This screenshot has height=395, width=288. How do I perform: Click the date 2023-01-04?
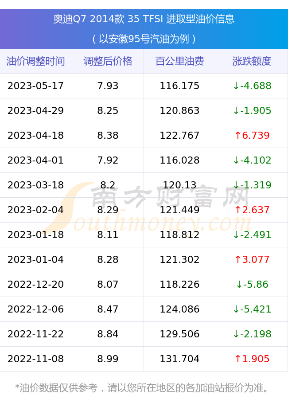click(x=36, y=259)
